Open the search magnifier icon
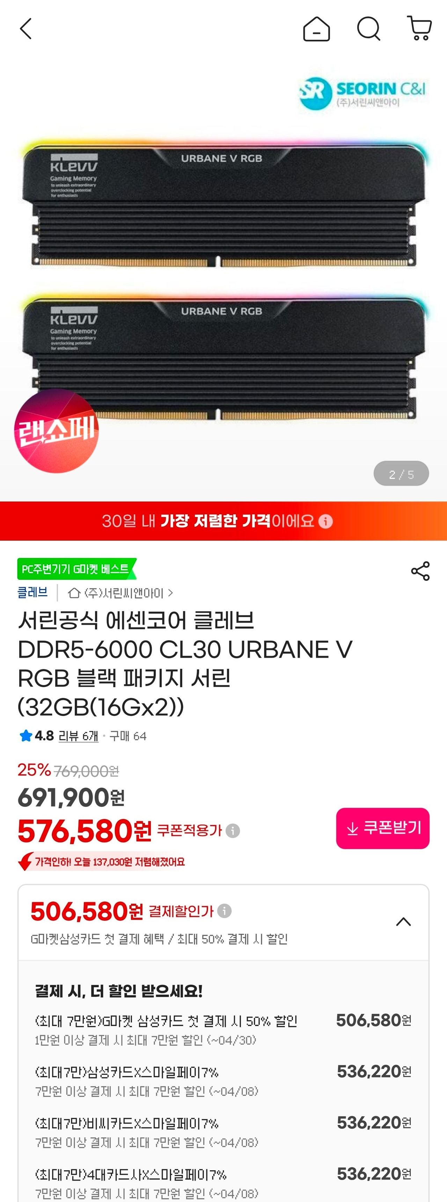The height and width of the screenshot is (1202, 447). click(369, 29)
